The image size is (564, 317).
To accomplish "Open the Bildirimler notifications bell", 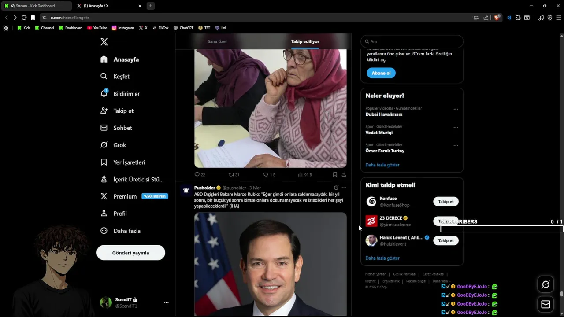I will [x=104, y=93].
